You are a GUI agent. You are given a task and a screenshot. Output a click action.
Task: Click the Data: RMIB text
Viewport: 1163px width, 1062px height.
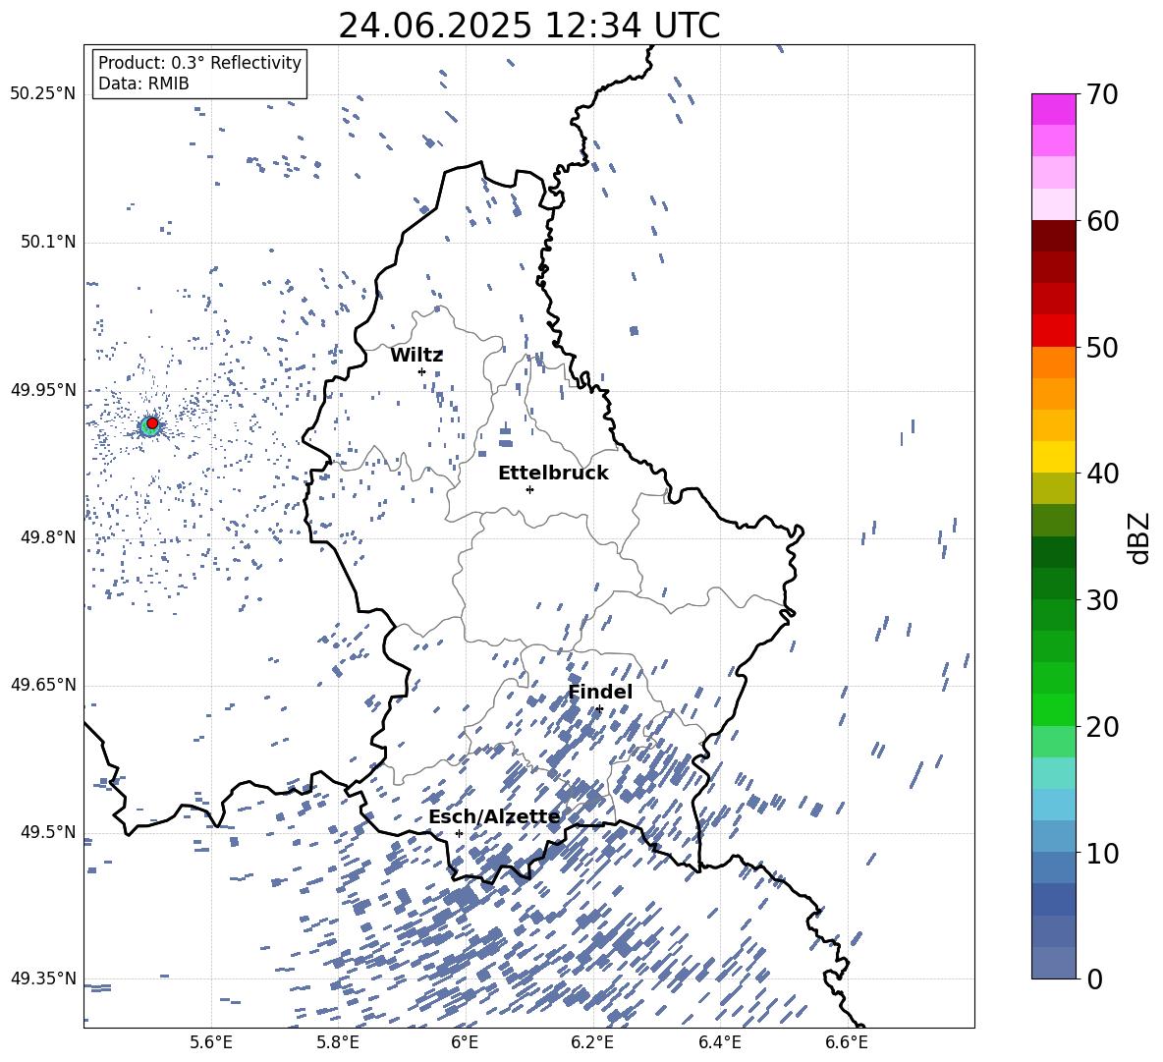pyautogui.click(x=143, y=84)
